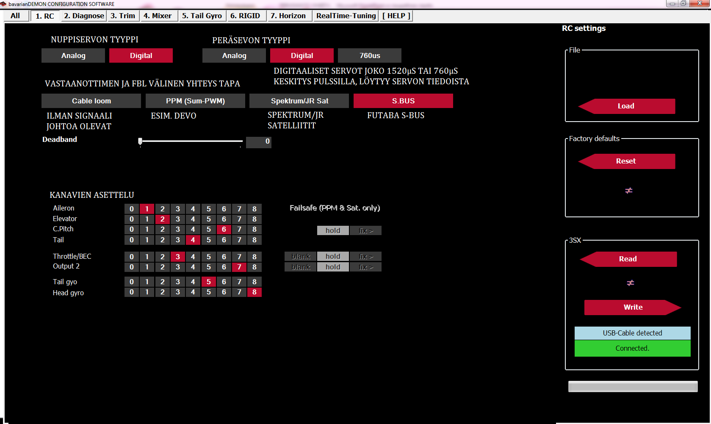Assign Head gyro to channel 6

[224, 292]
